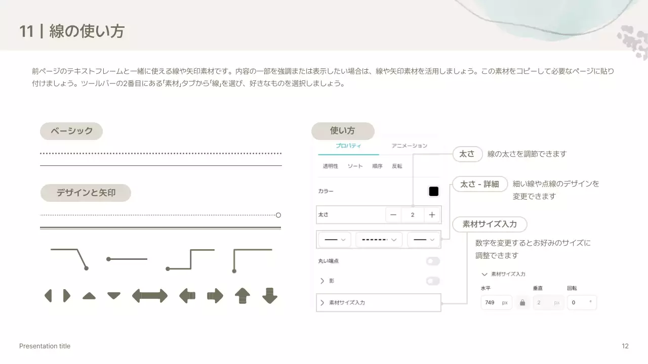The width and height of the screenshot is (648, 364).
Task: Select the thick right-pointing arrow icon
Action: click(216, 296)
